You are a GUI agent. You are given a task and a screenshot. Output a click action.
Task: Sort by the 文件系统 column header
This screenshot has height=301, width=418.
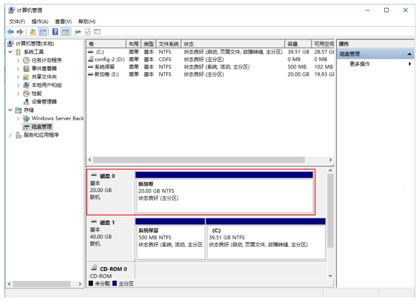tap(169, 44)
